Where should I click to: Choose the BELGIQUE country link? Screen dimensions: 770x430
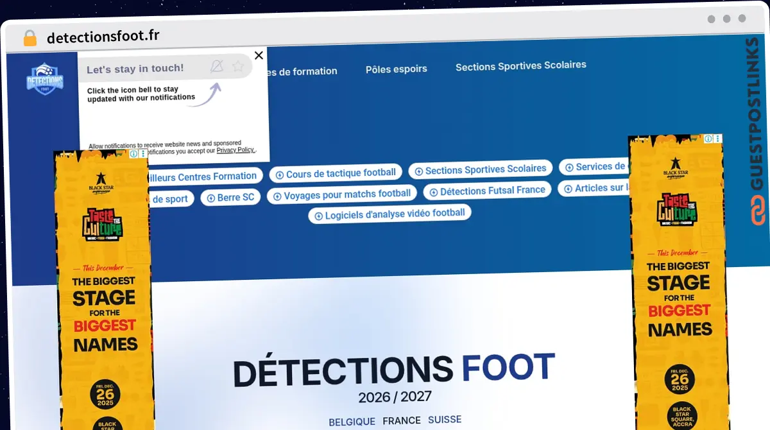(x=352, y=422)
